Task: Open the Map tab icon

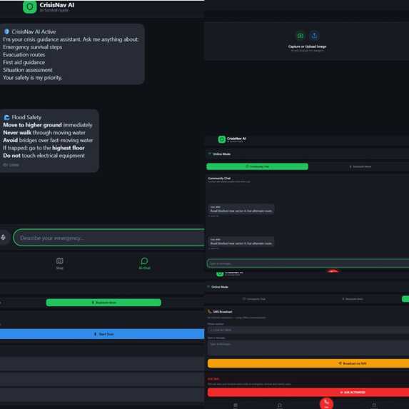Action: [60, 261]
